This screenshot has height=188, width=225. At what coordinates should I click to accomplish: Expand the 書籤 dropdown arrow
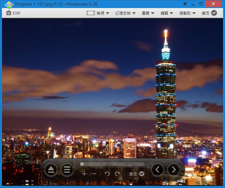[153, 13]
